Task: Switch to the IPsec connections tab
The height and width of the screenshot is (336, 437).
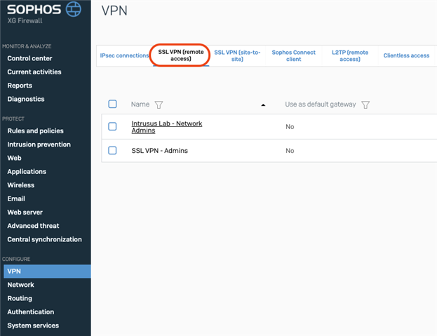Action: point(124,55)
